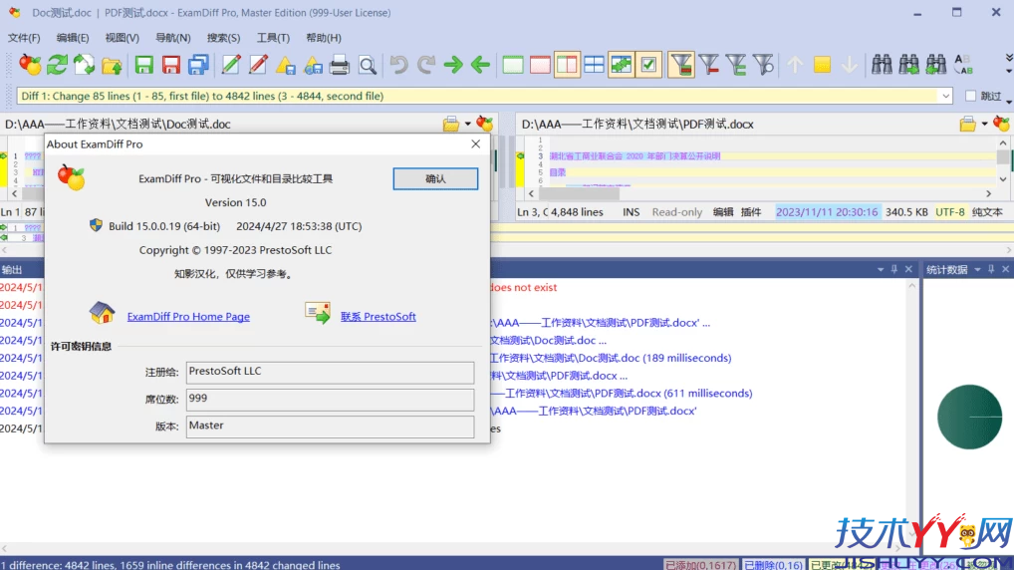Open the Diff 1 difference list dropdown
Viewport: 1014px width, 570px height.
(x=945, y=96)
